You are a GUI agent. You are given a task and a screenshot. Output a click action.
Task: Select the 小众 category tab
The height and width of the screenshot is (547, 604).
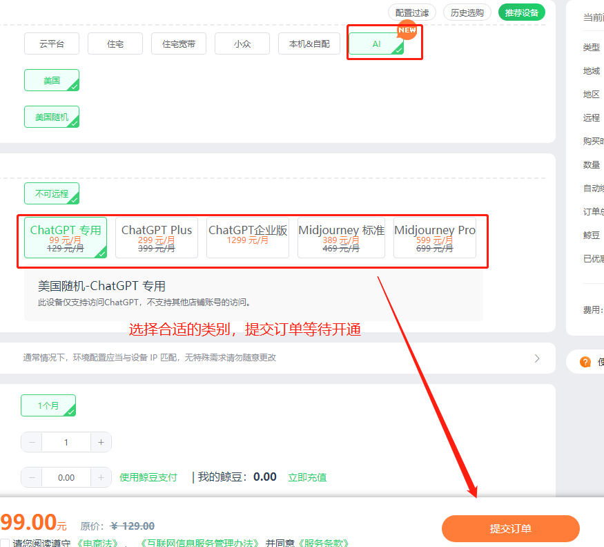[242, 44]
